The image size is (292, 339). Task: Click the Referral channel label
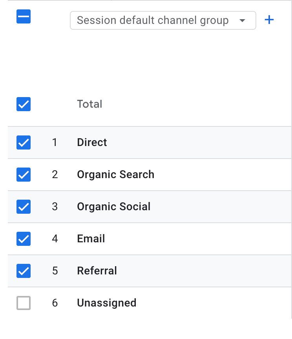click(97, 271)
